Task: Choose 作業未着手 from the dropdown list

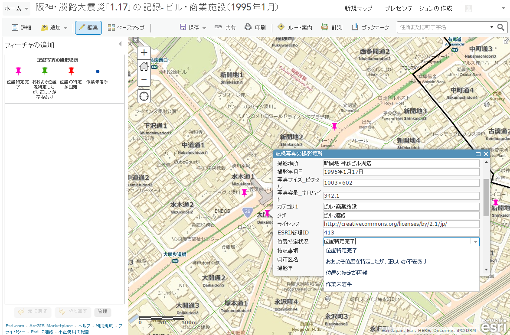Action: click(x=339, y=284)
